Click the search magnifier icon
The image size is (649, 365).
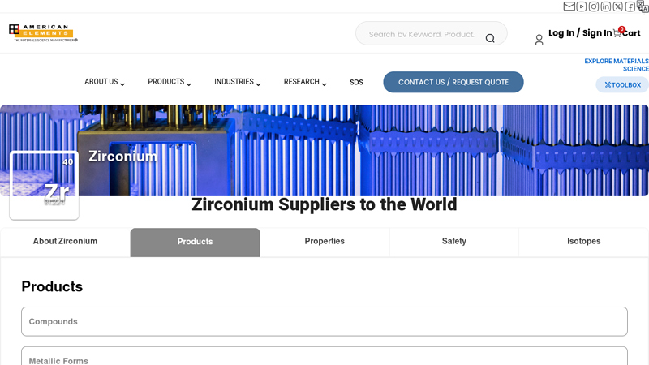pos(490,38)
